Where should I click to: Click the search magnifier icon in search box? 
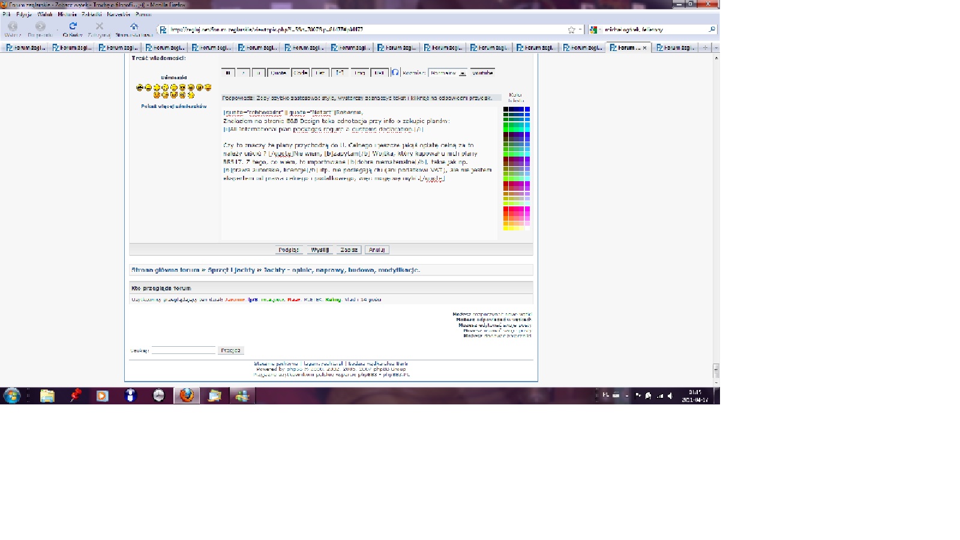tap(712, 29)
